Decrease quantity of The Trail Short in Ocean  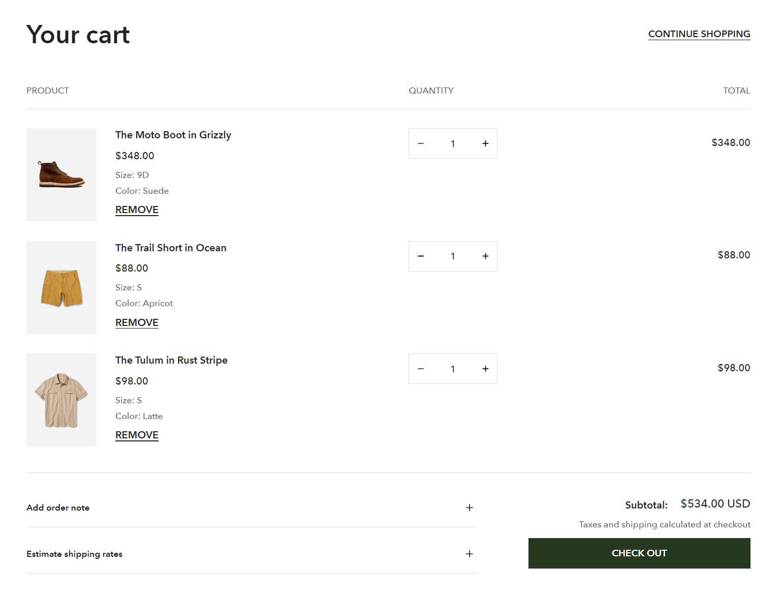pyautogui.click(x=420, y=256)
